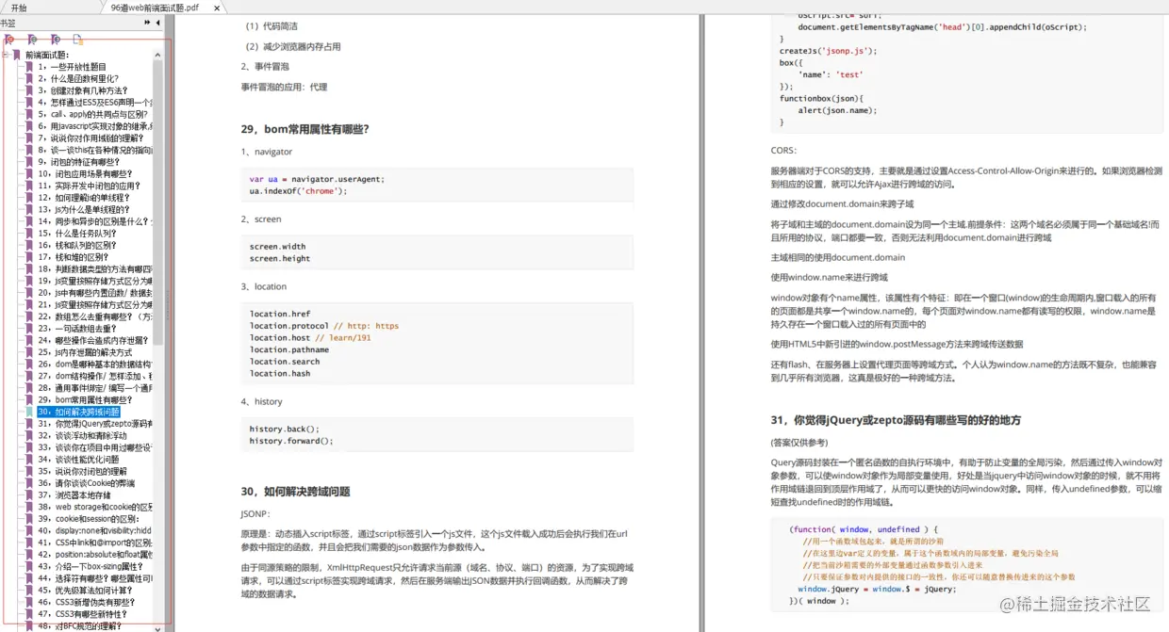Click the red-badged bookmark icon in the bookmarks toolbar

click(x=9, y=40)
